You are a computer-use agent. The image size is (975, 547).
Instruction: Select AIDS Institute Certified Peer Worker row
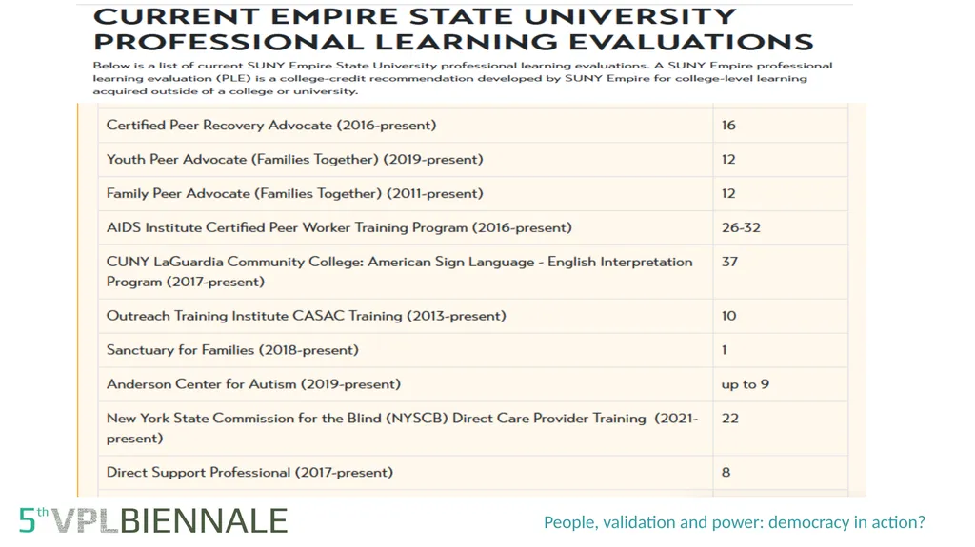click(x=472, y=227)
